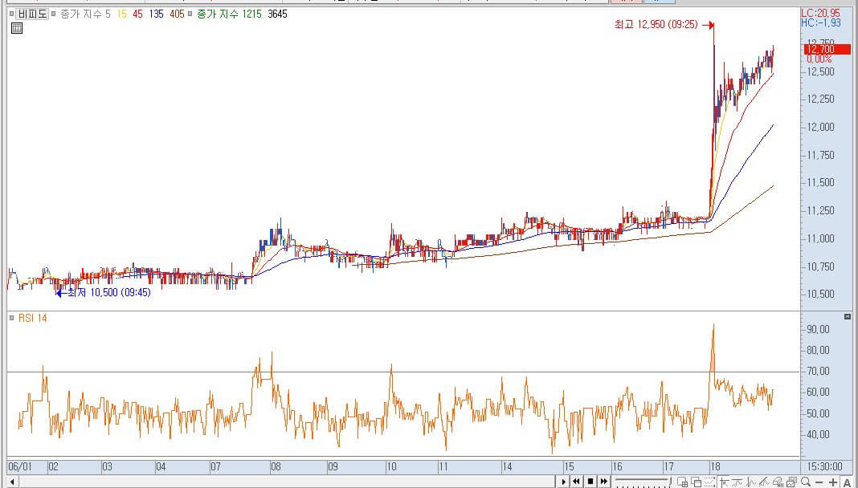Close the RSI panel with small x
The width and height of the screenshot is (858, 488).
click(x=848, y=316)
